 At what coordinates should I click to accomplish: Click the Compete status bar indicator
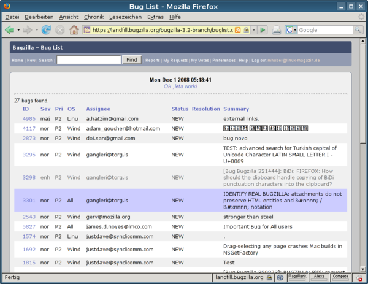340,277
